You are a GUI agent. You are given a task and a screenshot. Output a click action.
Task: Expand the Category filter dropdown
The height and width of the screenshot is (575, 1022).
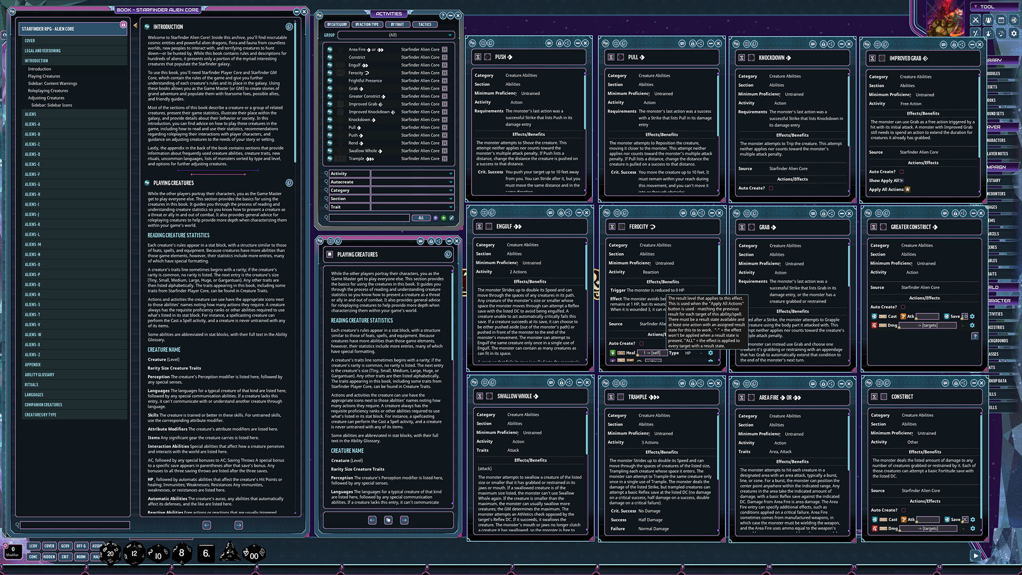click(x=450, y=190)
